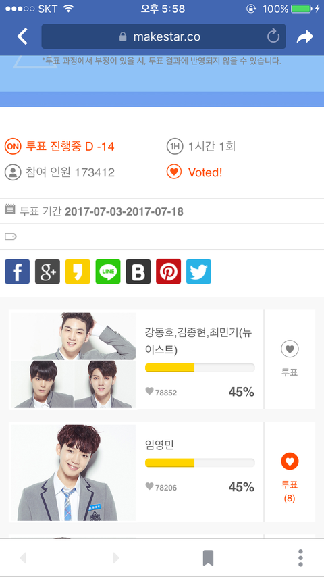Viewport: 324px width, 577px height.
Task: Tap the orange Voted! heart status
Action: tap(194, 172)
